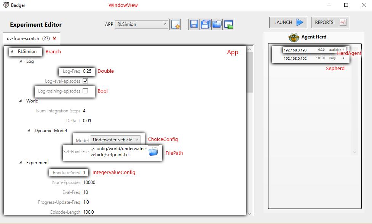This screenshot has height=224, width=372.
Task: Select the uv-from-scratch experiment tab
Action: coord(31,38)
